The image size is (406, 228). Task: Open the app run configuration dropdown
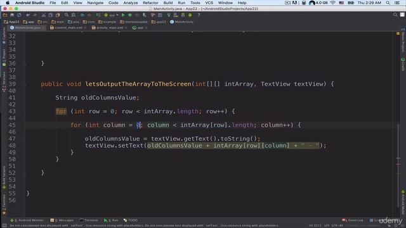[112, 15]
